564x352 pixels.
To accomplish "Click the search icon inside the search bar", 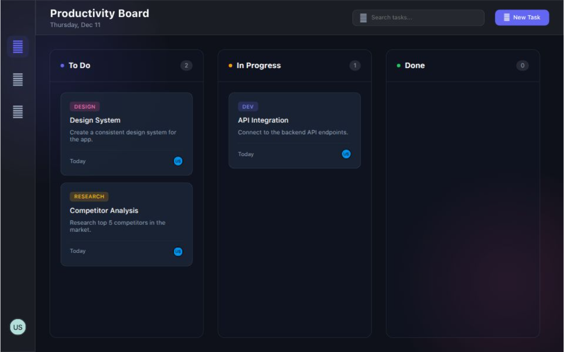I will (x=363, y=17).
